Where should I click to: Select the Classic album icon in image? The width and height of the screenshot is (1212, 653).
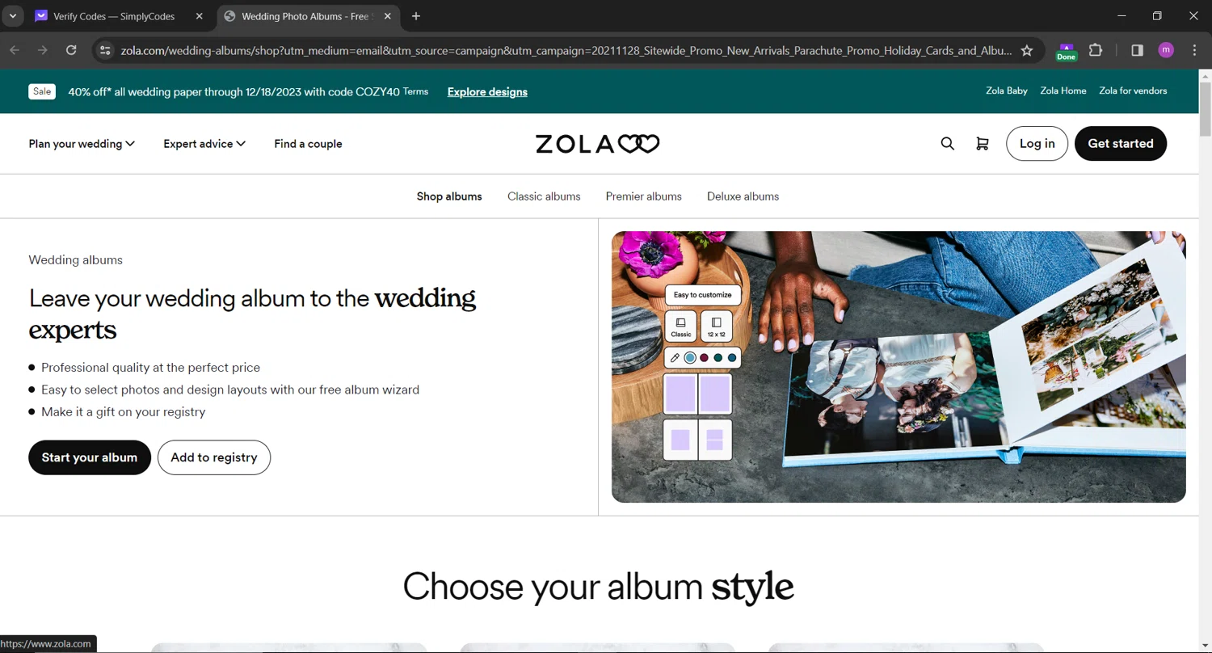tap(681, 326)
